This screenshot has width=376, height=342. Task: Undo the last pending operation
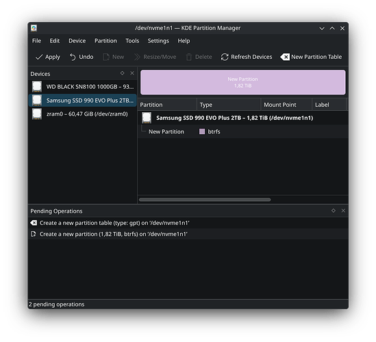click(82, 57)
